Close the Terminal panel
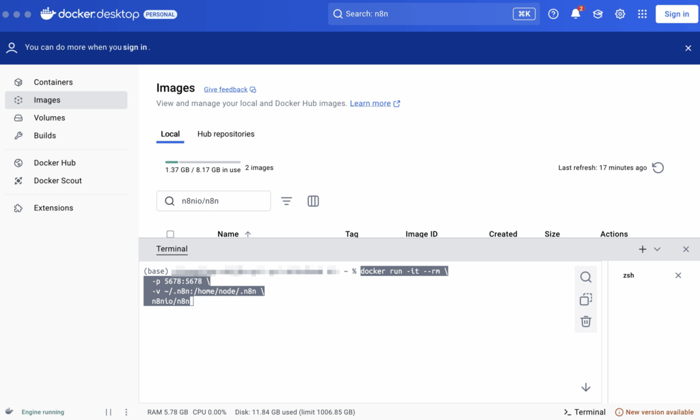Screen dimensions: 700x420 [686, 249]
